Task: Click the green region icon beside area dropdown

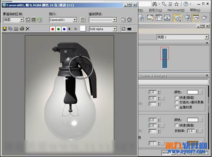Action: (x=39, y=20)
